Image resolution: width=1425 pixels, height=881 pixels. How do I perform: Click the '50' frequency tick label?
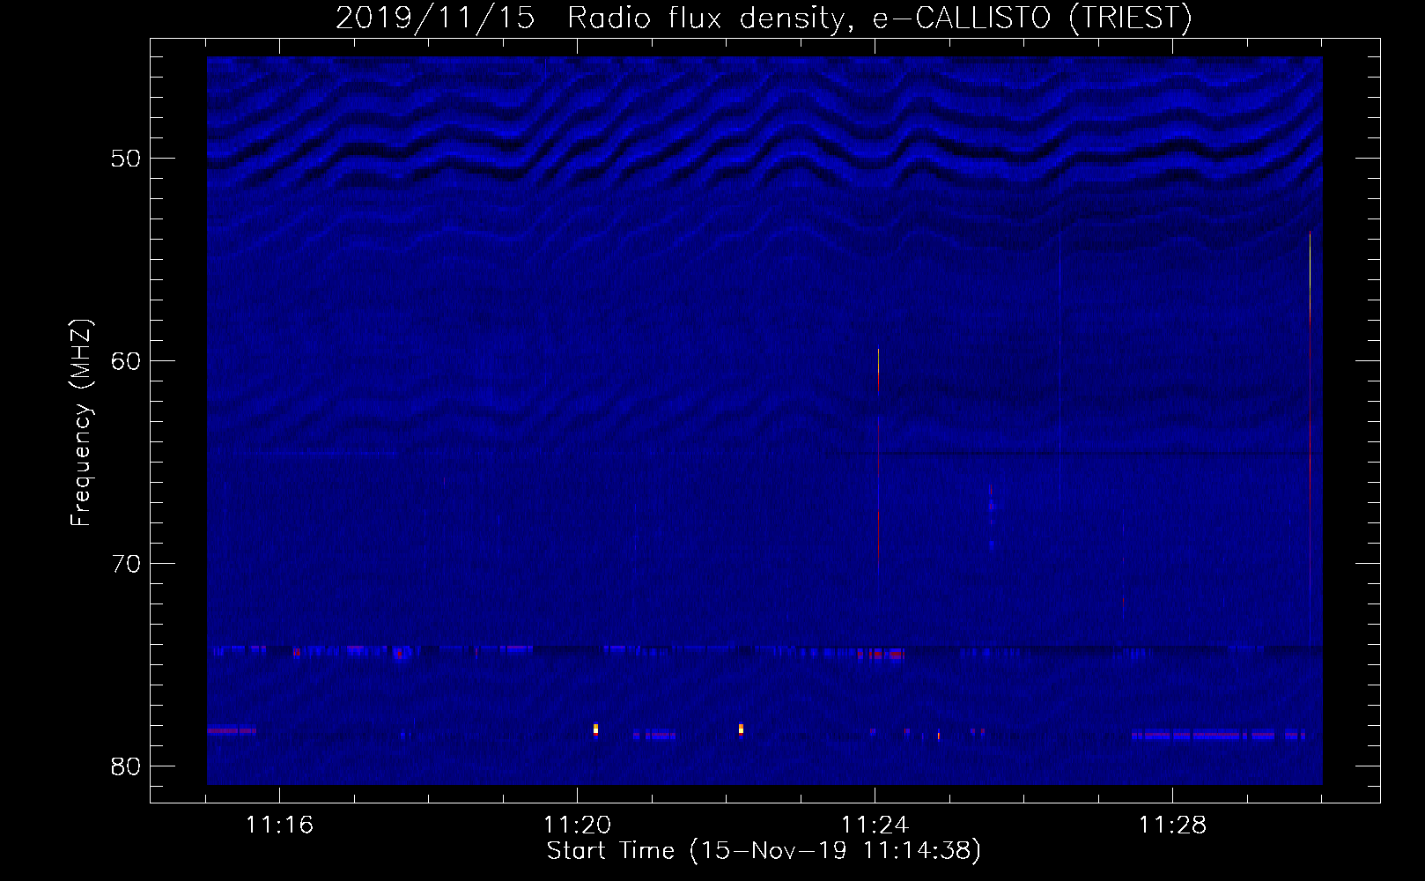126,159
